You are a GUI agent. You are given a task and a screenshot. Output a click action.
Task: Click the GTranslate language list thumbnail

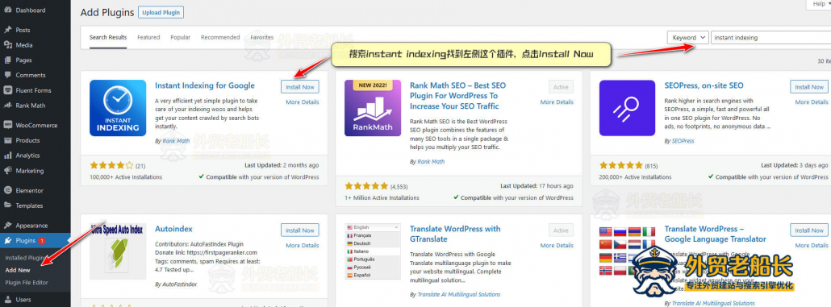(373, 252)
